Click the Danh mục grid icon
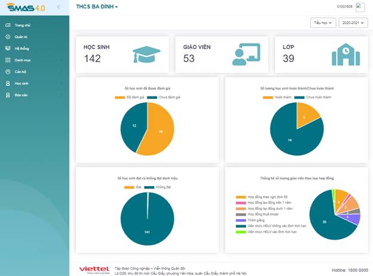This screenshot has width=373, height=276. click(8, 60)
